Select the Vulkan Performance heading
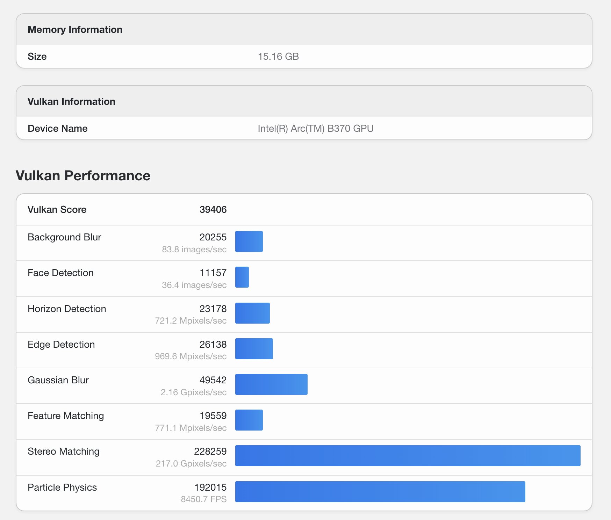 (83, 175)
